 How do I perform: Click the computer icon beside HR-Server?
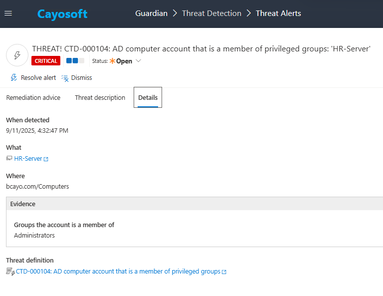(9, 159)
